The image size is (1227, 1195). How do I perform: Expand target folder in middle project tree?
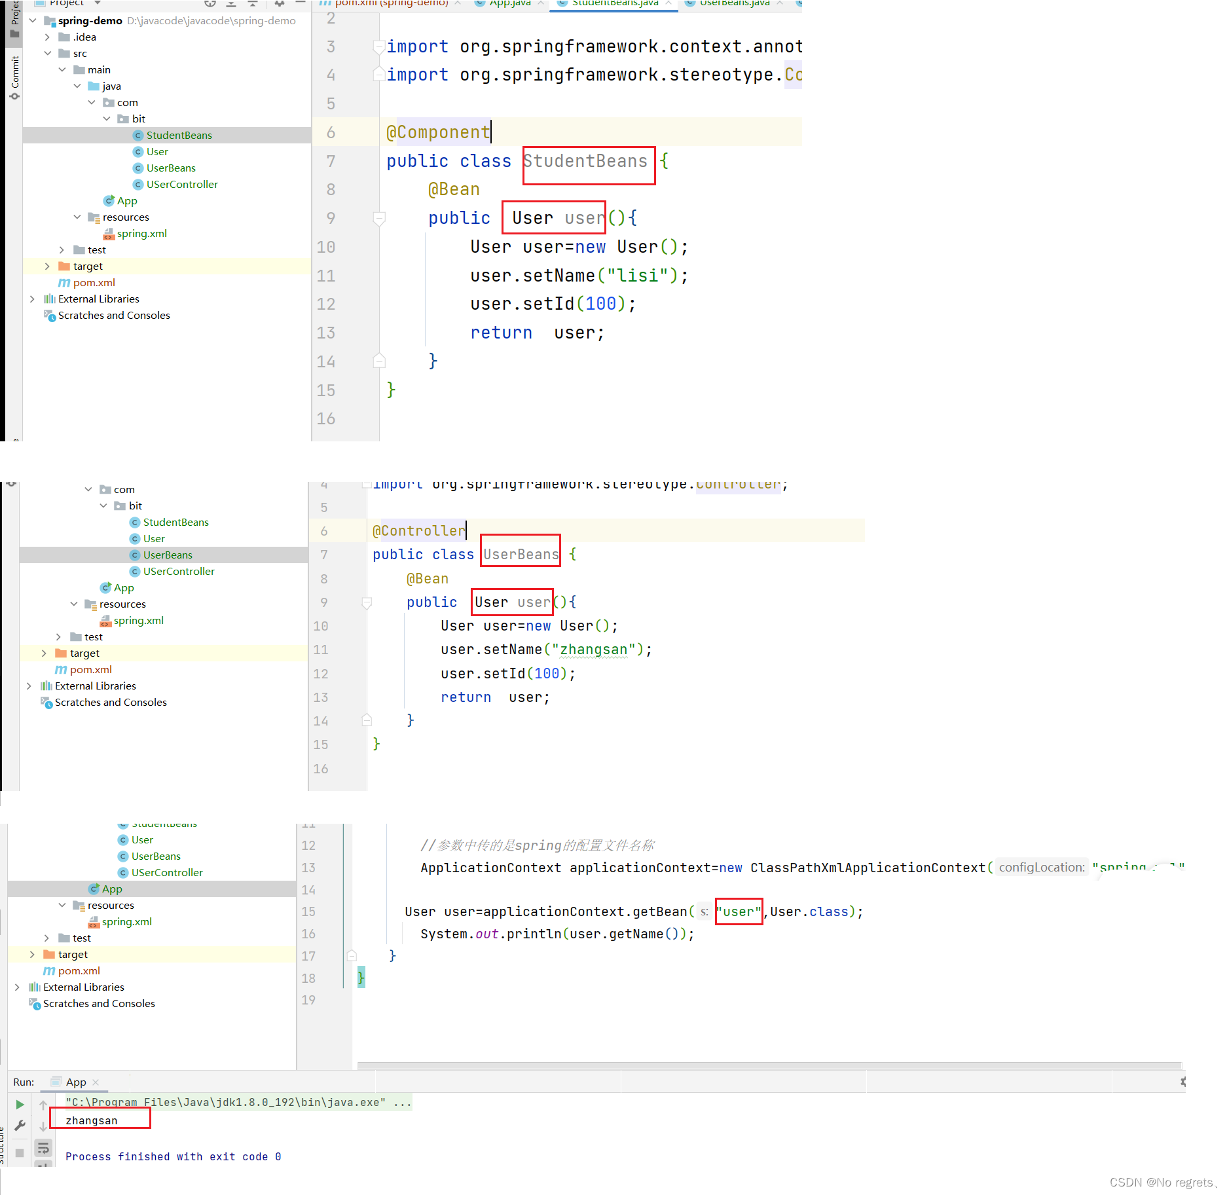44,653
